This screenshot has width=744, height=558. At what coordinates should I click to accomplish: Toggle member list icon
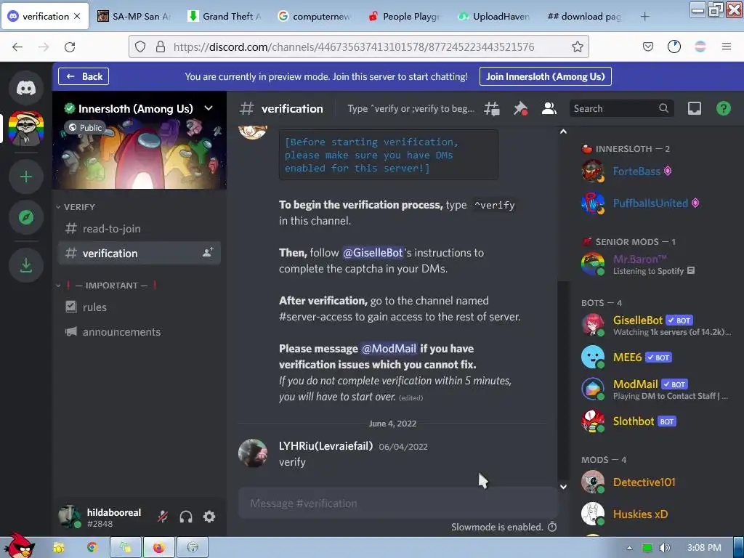[549, 109]
